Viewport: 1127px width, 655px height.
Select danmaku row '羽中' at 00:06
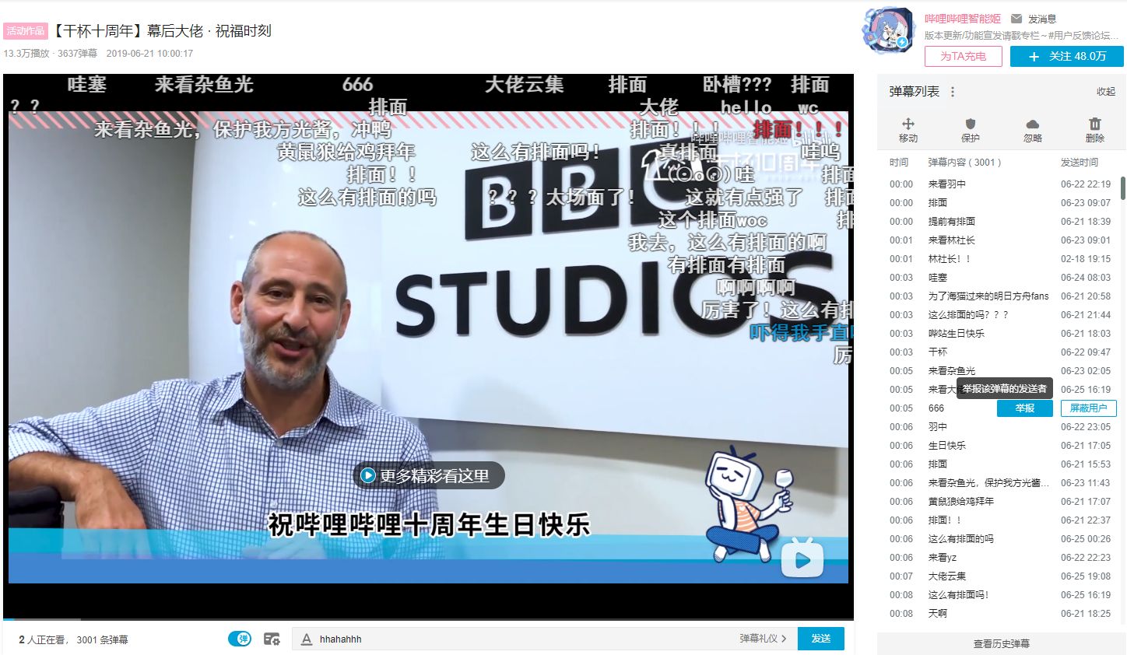(1002, 427)
